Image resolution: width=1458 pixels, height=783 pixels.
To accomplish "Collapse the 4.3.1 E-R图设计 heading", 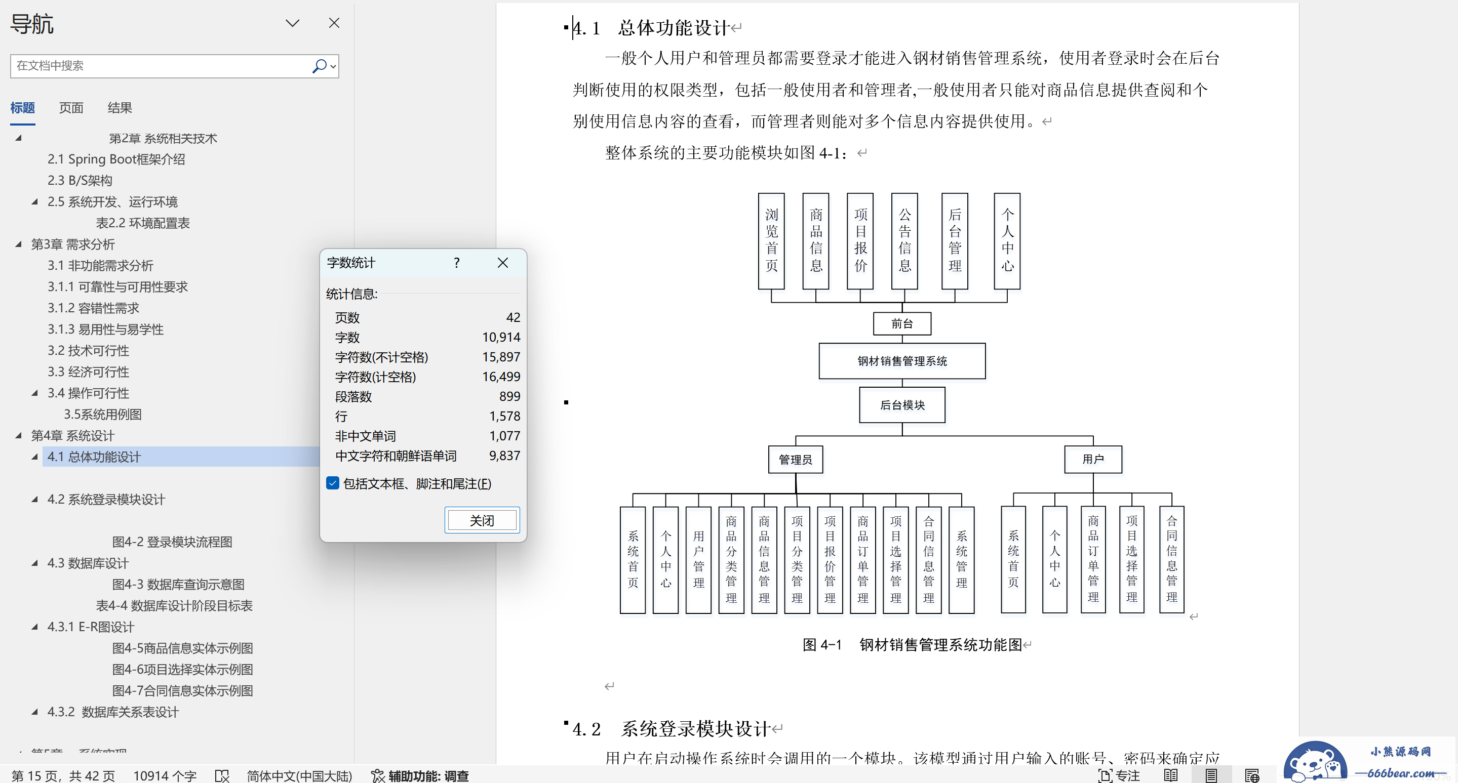I will (35, 627).
